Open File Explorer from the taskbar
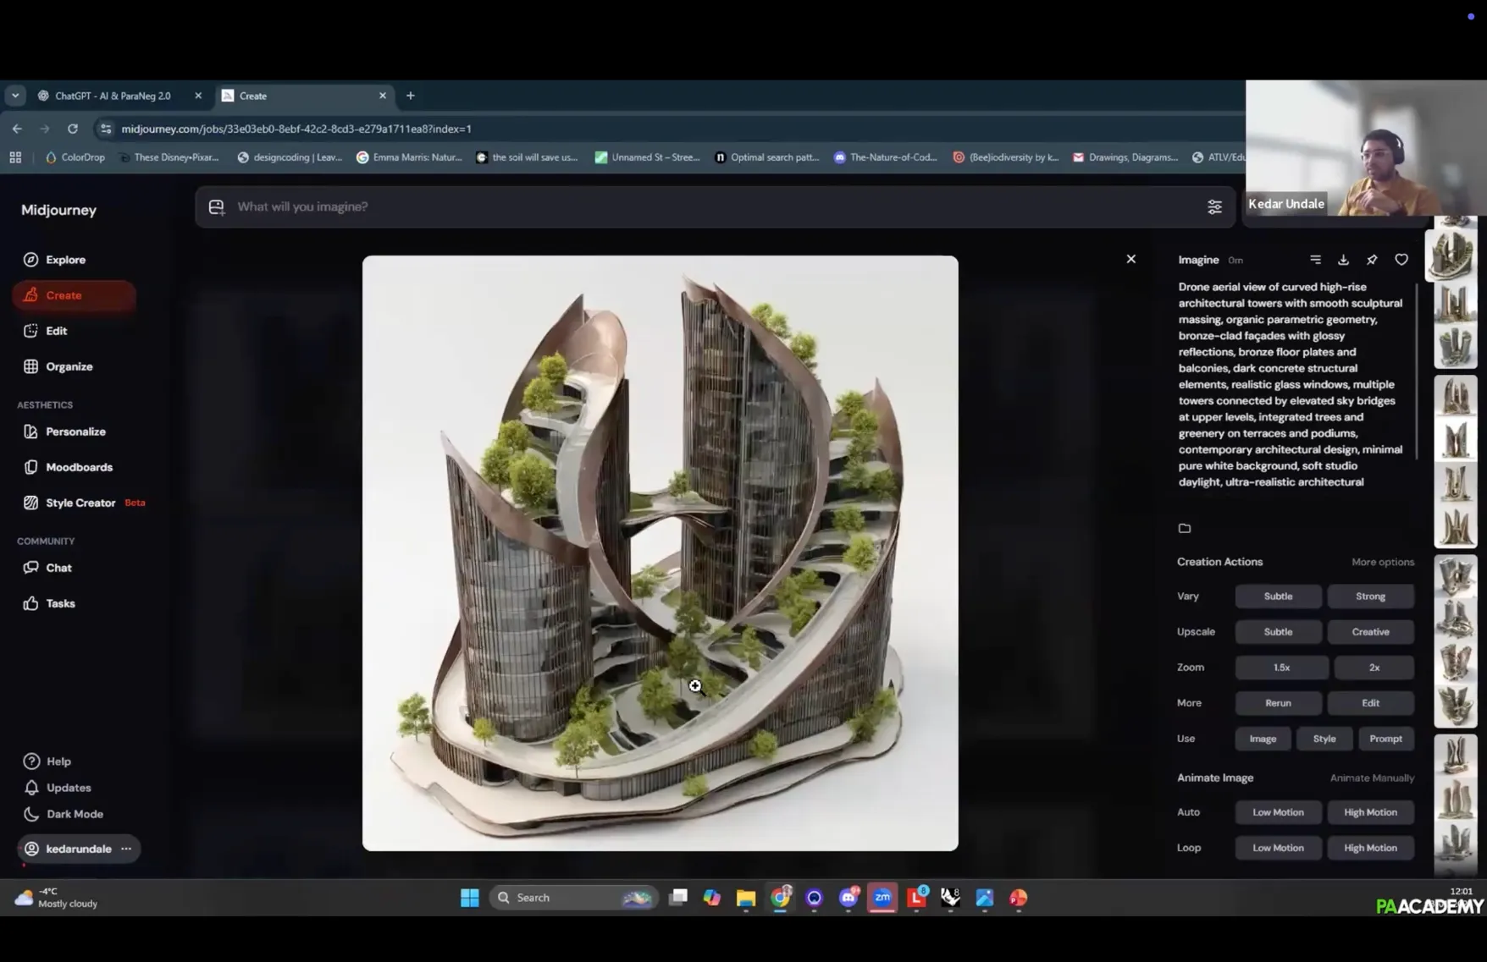 coord(745,898)
